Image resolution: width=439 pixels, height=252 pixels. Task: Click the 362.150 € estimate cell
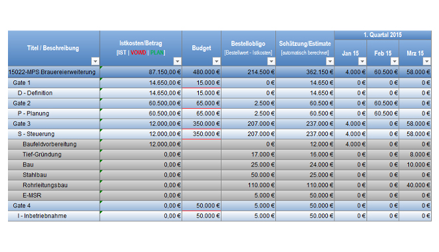pos(305,72)
